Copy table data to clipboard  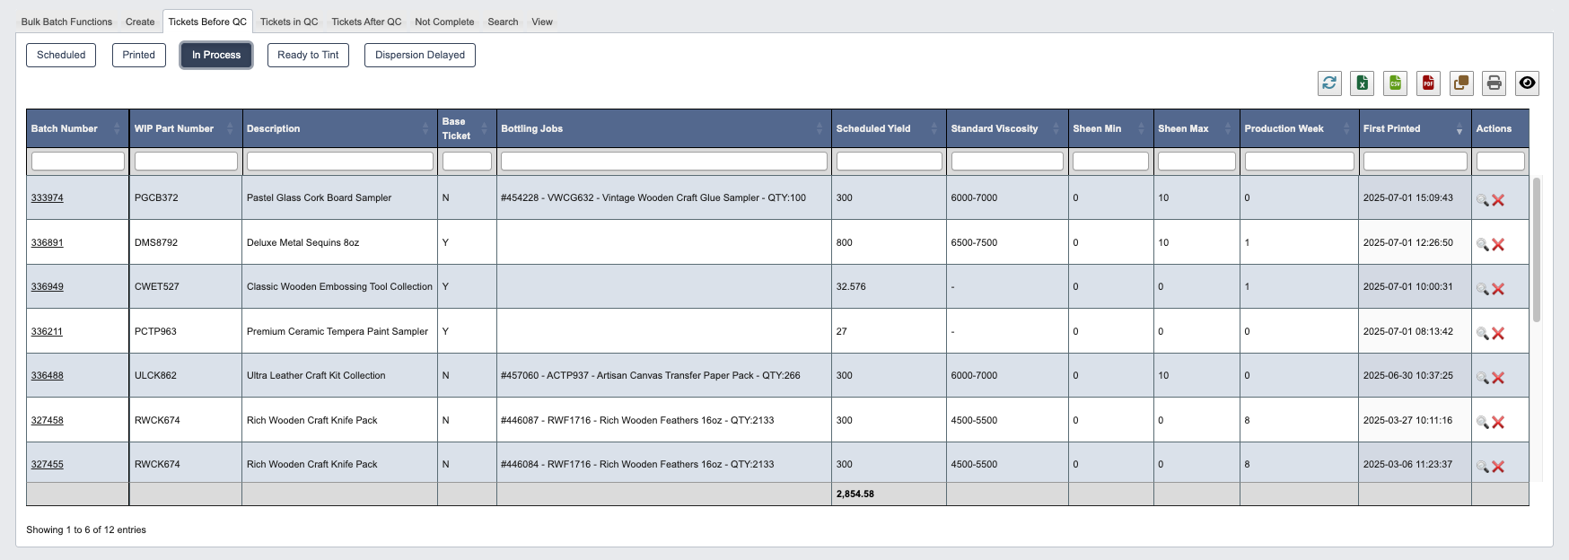[1461, 83]
